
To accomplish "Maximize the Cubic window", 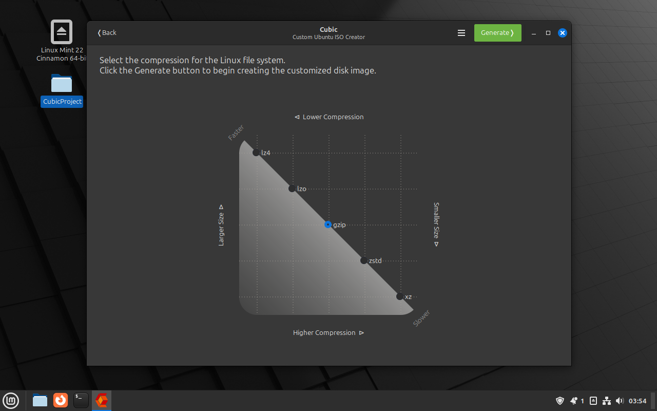I will pos(548,33).
